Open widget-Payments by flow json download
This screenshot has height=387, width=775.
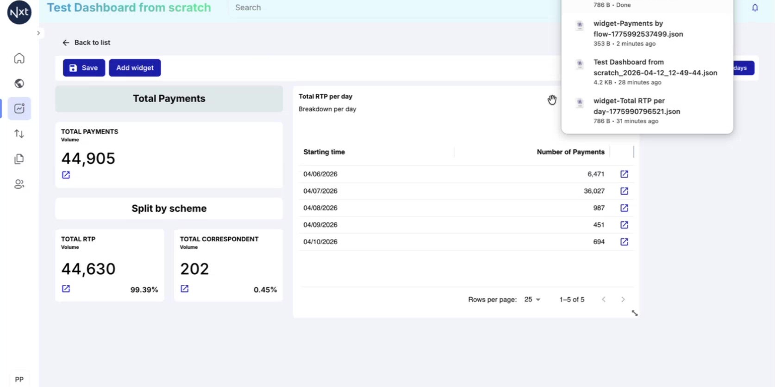pos(647,33)
